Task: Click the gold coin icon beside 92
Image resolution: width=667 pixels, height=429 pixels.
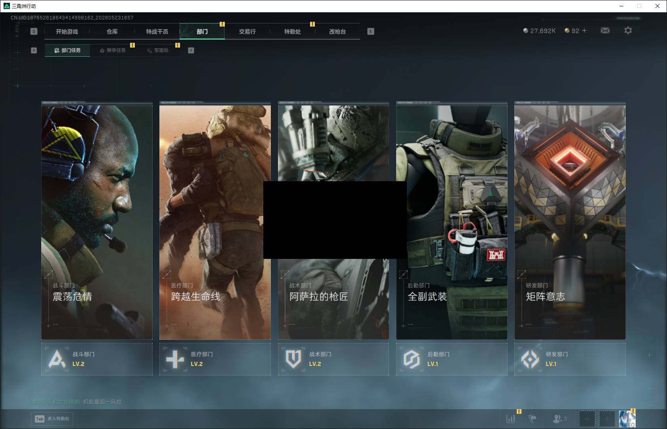Action: [x=567, y=31]
